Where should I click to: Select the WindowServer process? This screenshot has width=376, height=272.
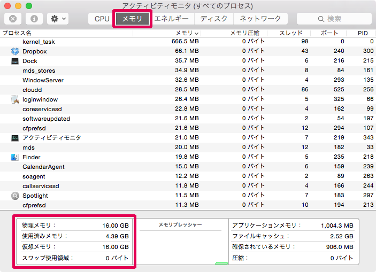(43, 80)
